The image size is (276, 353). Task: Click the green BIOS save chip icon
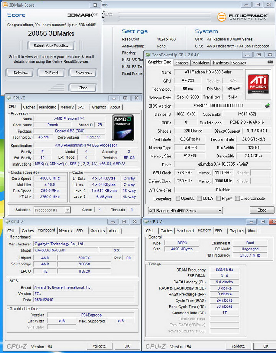(268, 106)
